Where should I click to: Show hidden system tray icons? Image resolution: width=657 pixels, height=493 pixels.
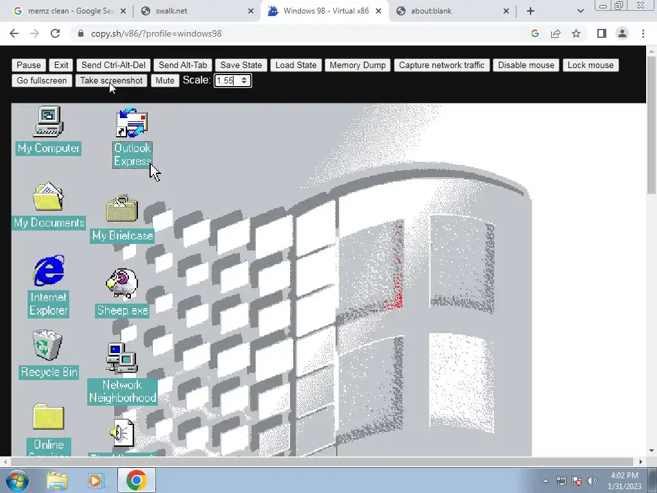(x=545, y=481)
